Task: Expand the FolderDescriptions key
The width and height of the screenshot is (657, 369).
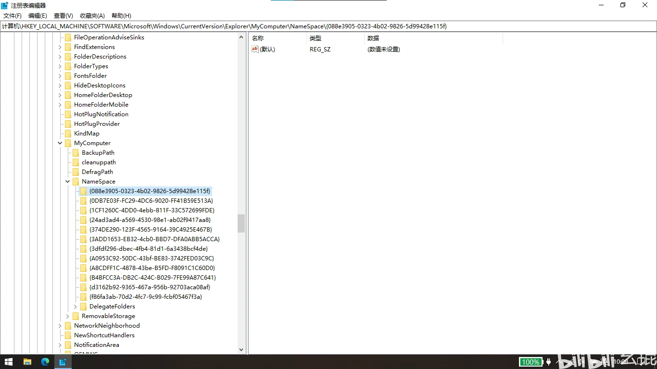Action: [x=60, y=57]
